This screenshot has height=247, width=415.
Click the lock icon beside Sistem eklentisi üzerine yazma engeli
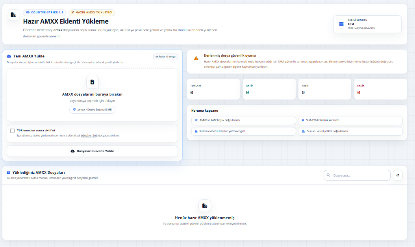coord(196,131)
